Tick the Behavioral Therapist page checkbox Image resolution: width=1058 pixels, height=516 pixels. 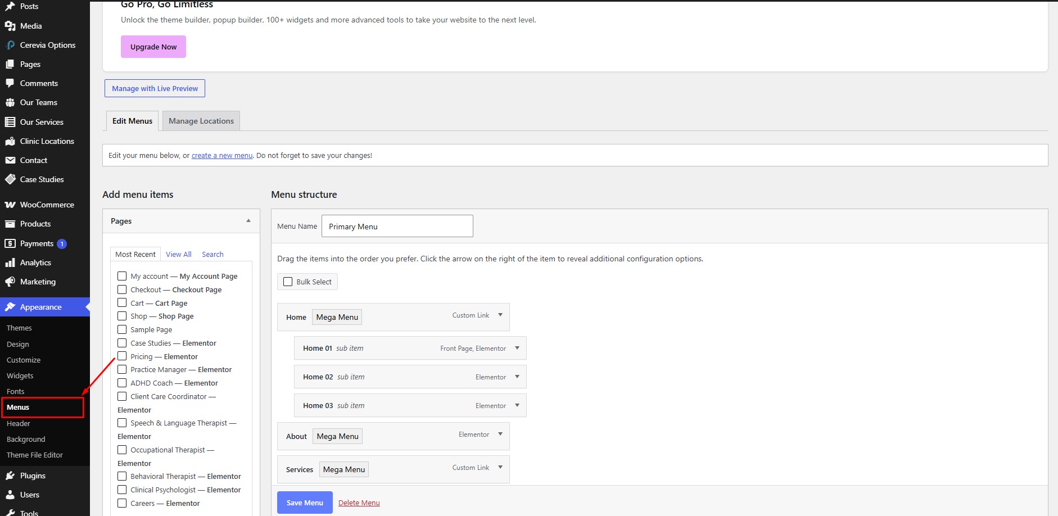(x=122, y=476)
